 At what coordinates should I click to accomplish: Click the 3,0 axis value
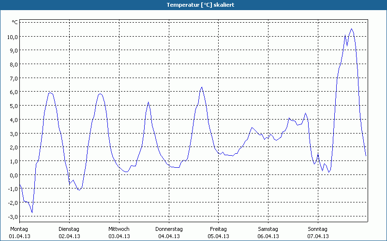pos(14,134)
